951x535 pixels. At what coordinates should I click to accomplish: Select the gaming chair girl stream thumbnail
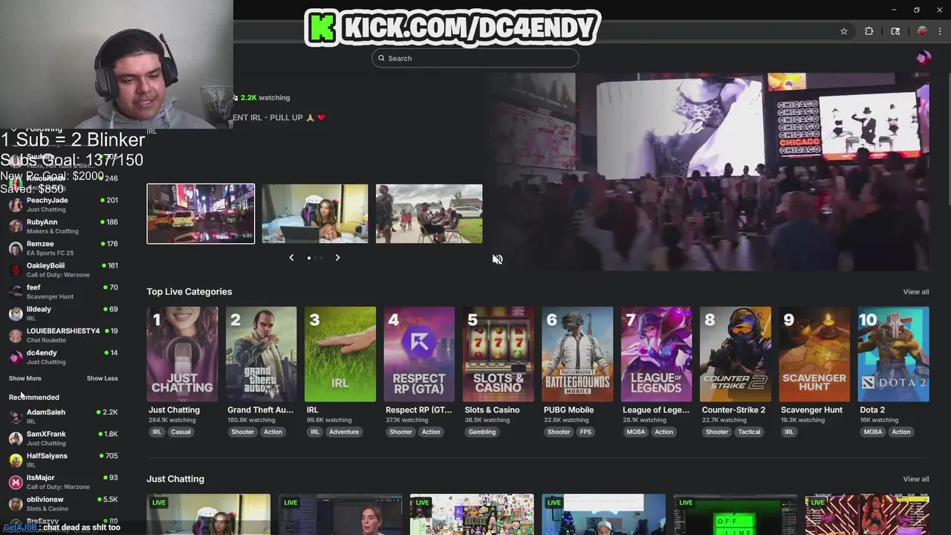(315, 214)
